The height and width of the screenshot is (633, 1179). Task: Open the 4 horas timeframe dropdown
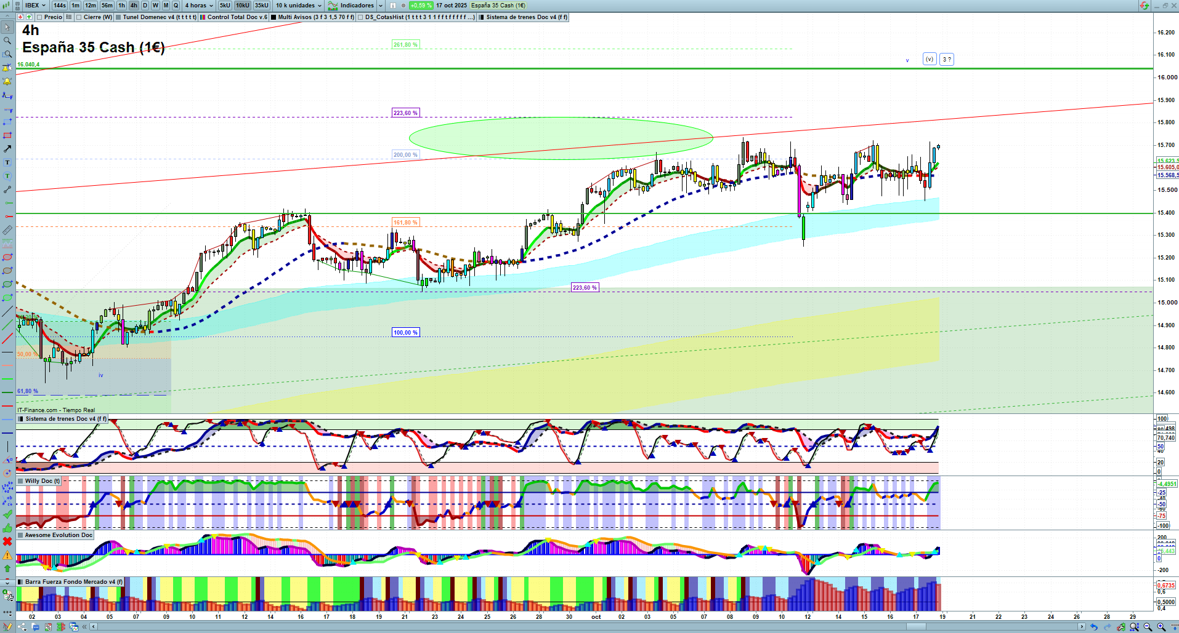pos(199,6)
